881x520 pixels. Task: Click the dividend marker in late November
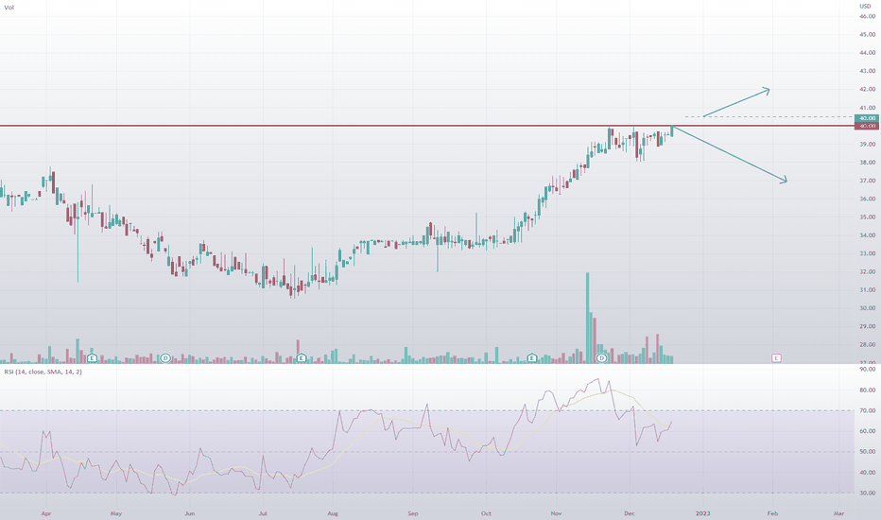point(602,357)
